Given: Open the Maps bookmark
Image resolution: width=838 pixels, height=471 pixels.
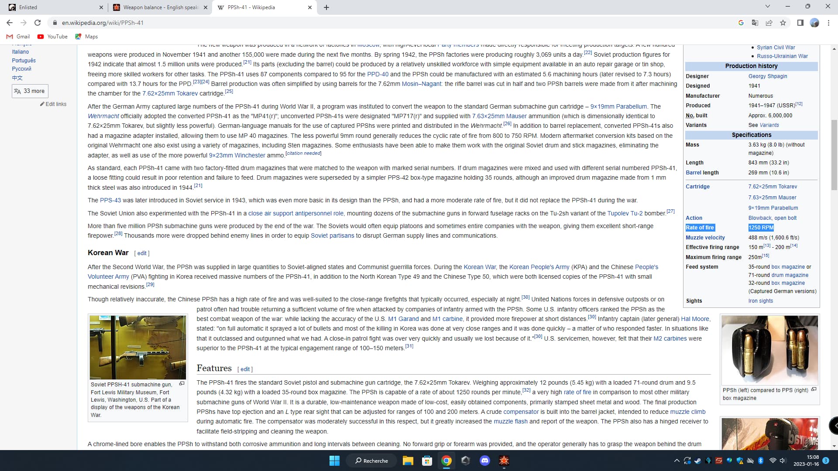Looking at the screenshot, I should [87, 37].
